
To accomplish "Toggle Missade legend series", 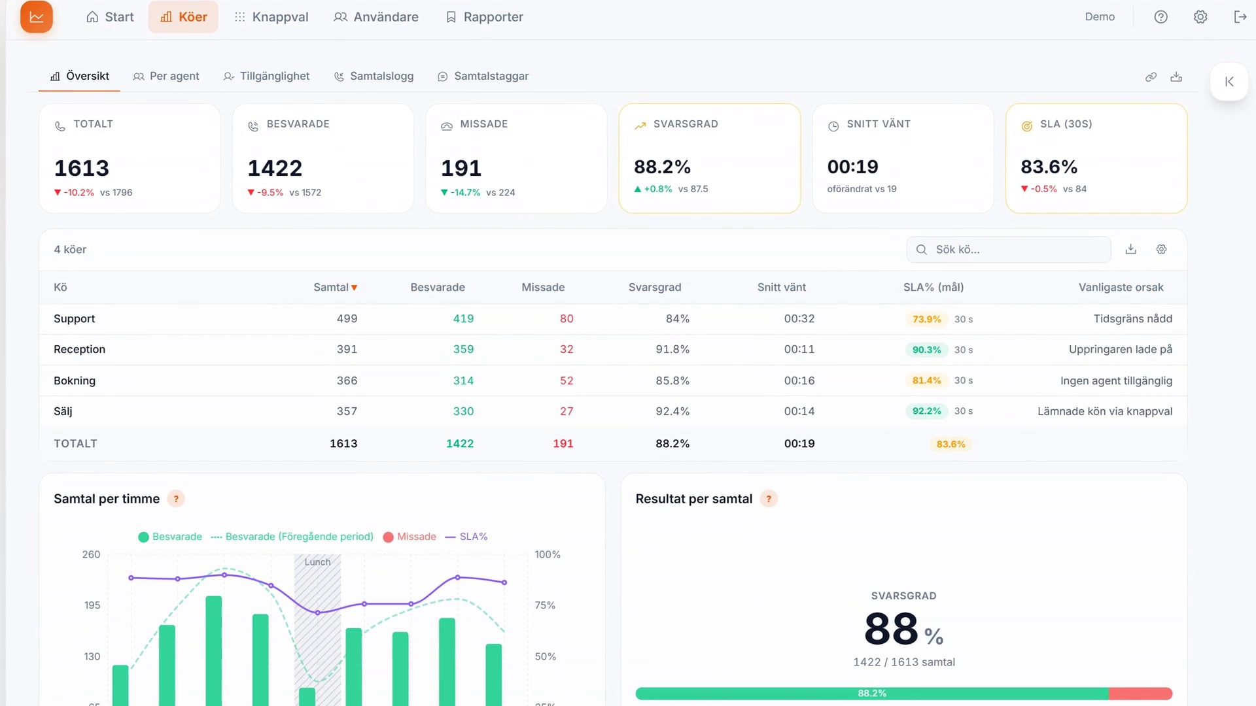I will 410,537.
